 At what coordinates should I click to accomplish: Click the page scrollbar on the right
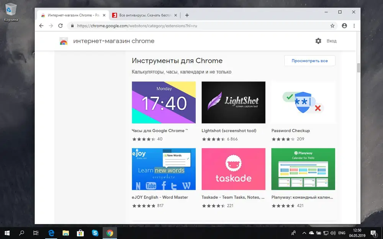[358, 68]
